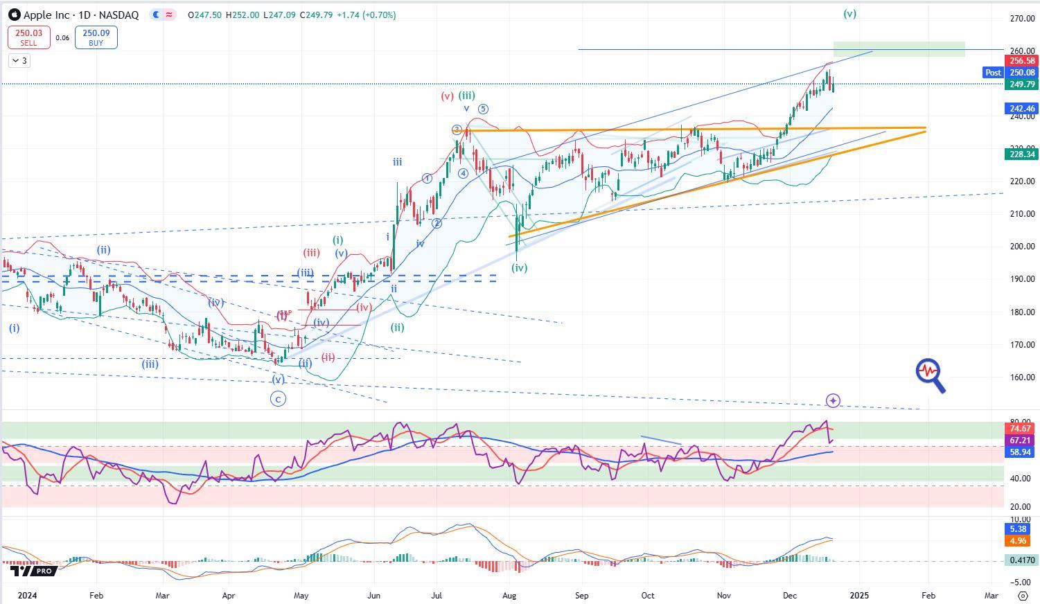The image size is (1040, 604).
Task: Select the circled 2 wave label
Action: tap(437, 223)
